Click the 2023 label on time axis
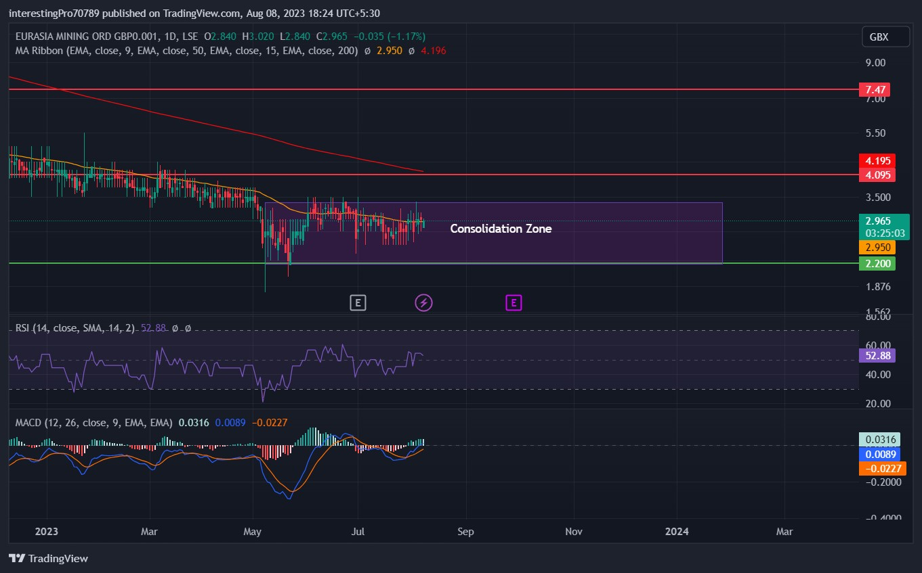The width and height of the screenshot is (922, 573). [47, 532]
